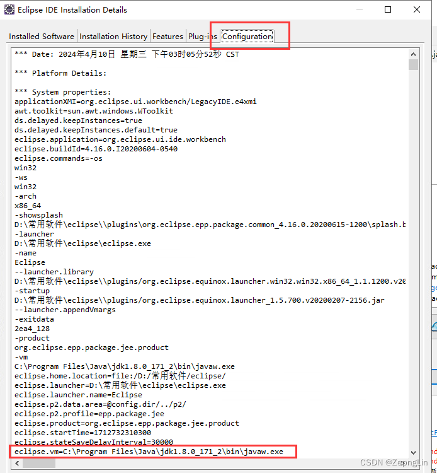Switch to the Installation History tab
Screen dimensions: 437x473
[x=113, y=37]
